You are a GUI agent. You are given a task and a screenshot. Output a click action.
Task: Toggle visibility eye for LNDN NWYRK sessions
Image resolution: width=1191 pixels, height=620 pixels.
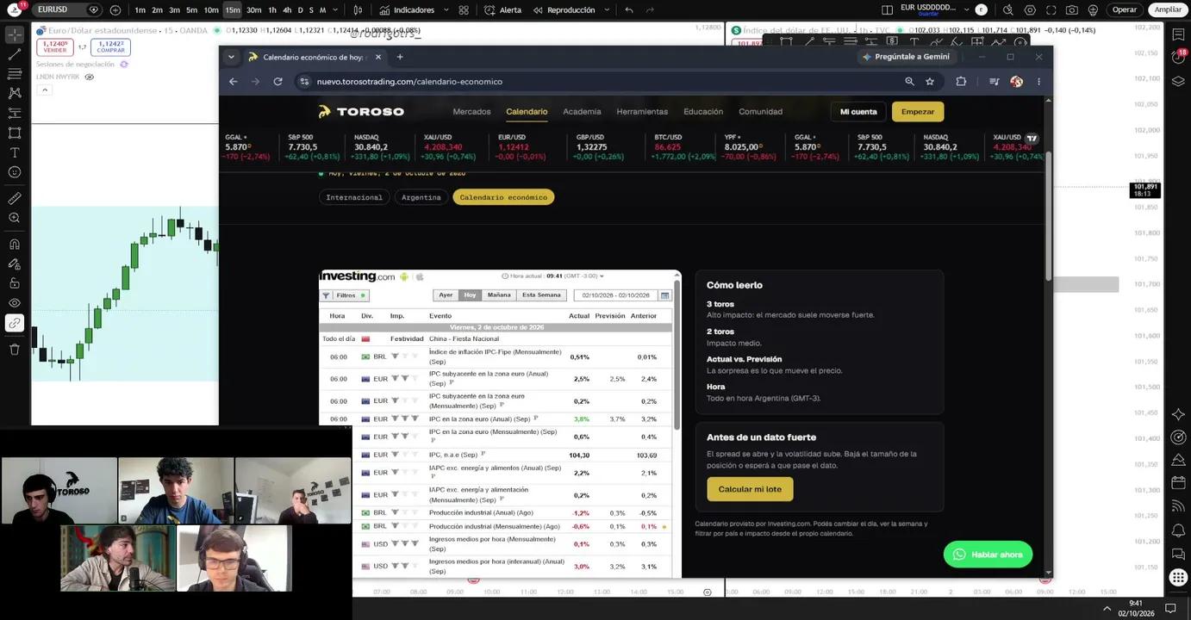[x=89, y=77]
